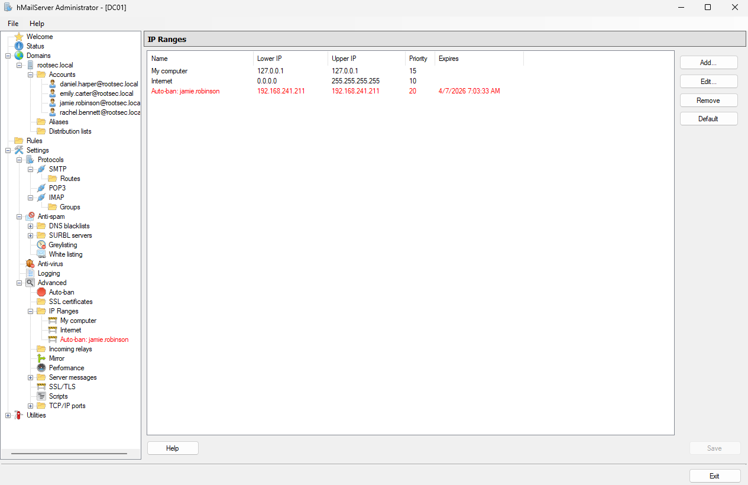748x485 pixels.
Task: Select Auto-ban: jamie.robinson row in list
Action: (410, 91)
